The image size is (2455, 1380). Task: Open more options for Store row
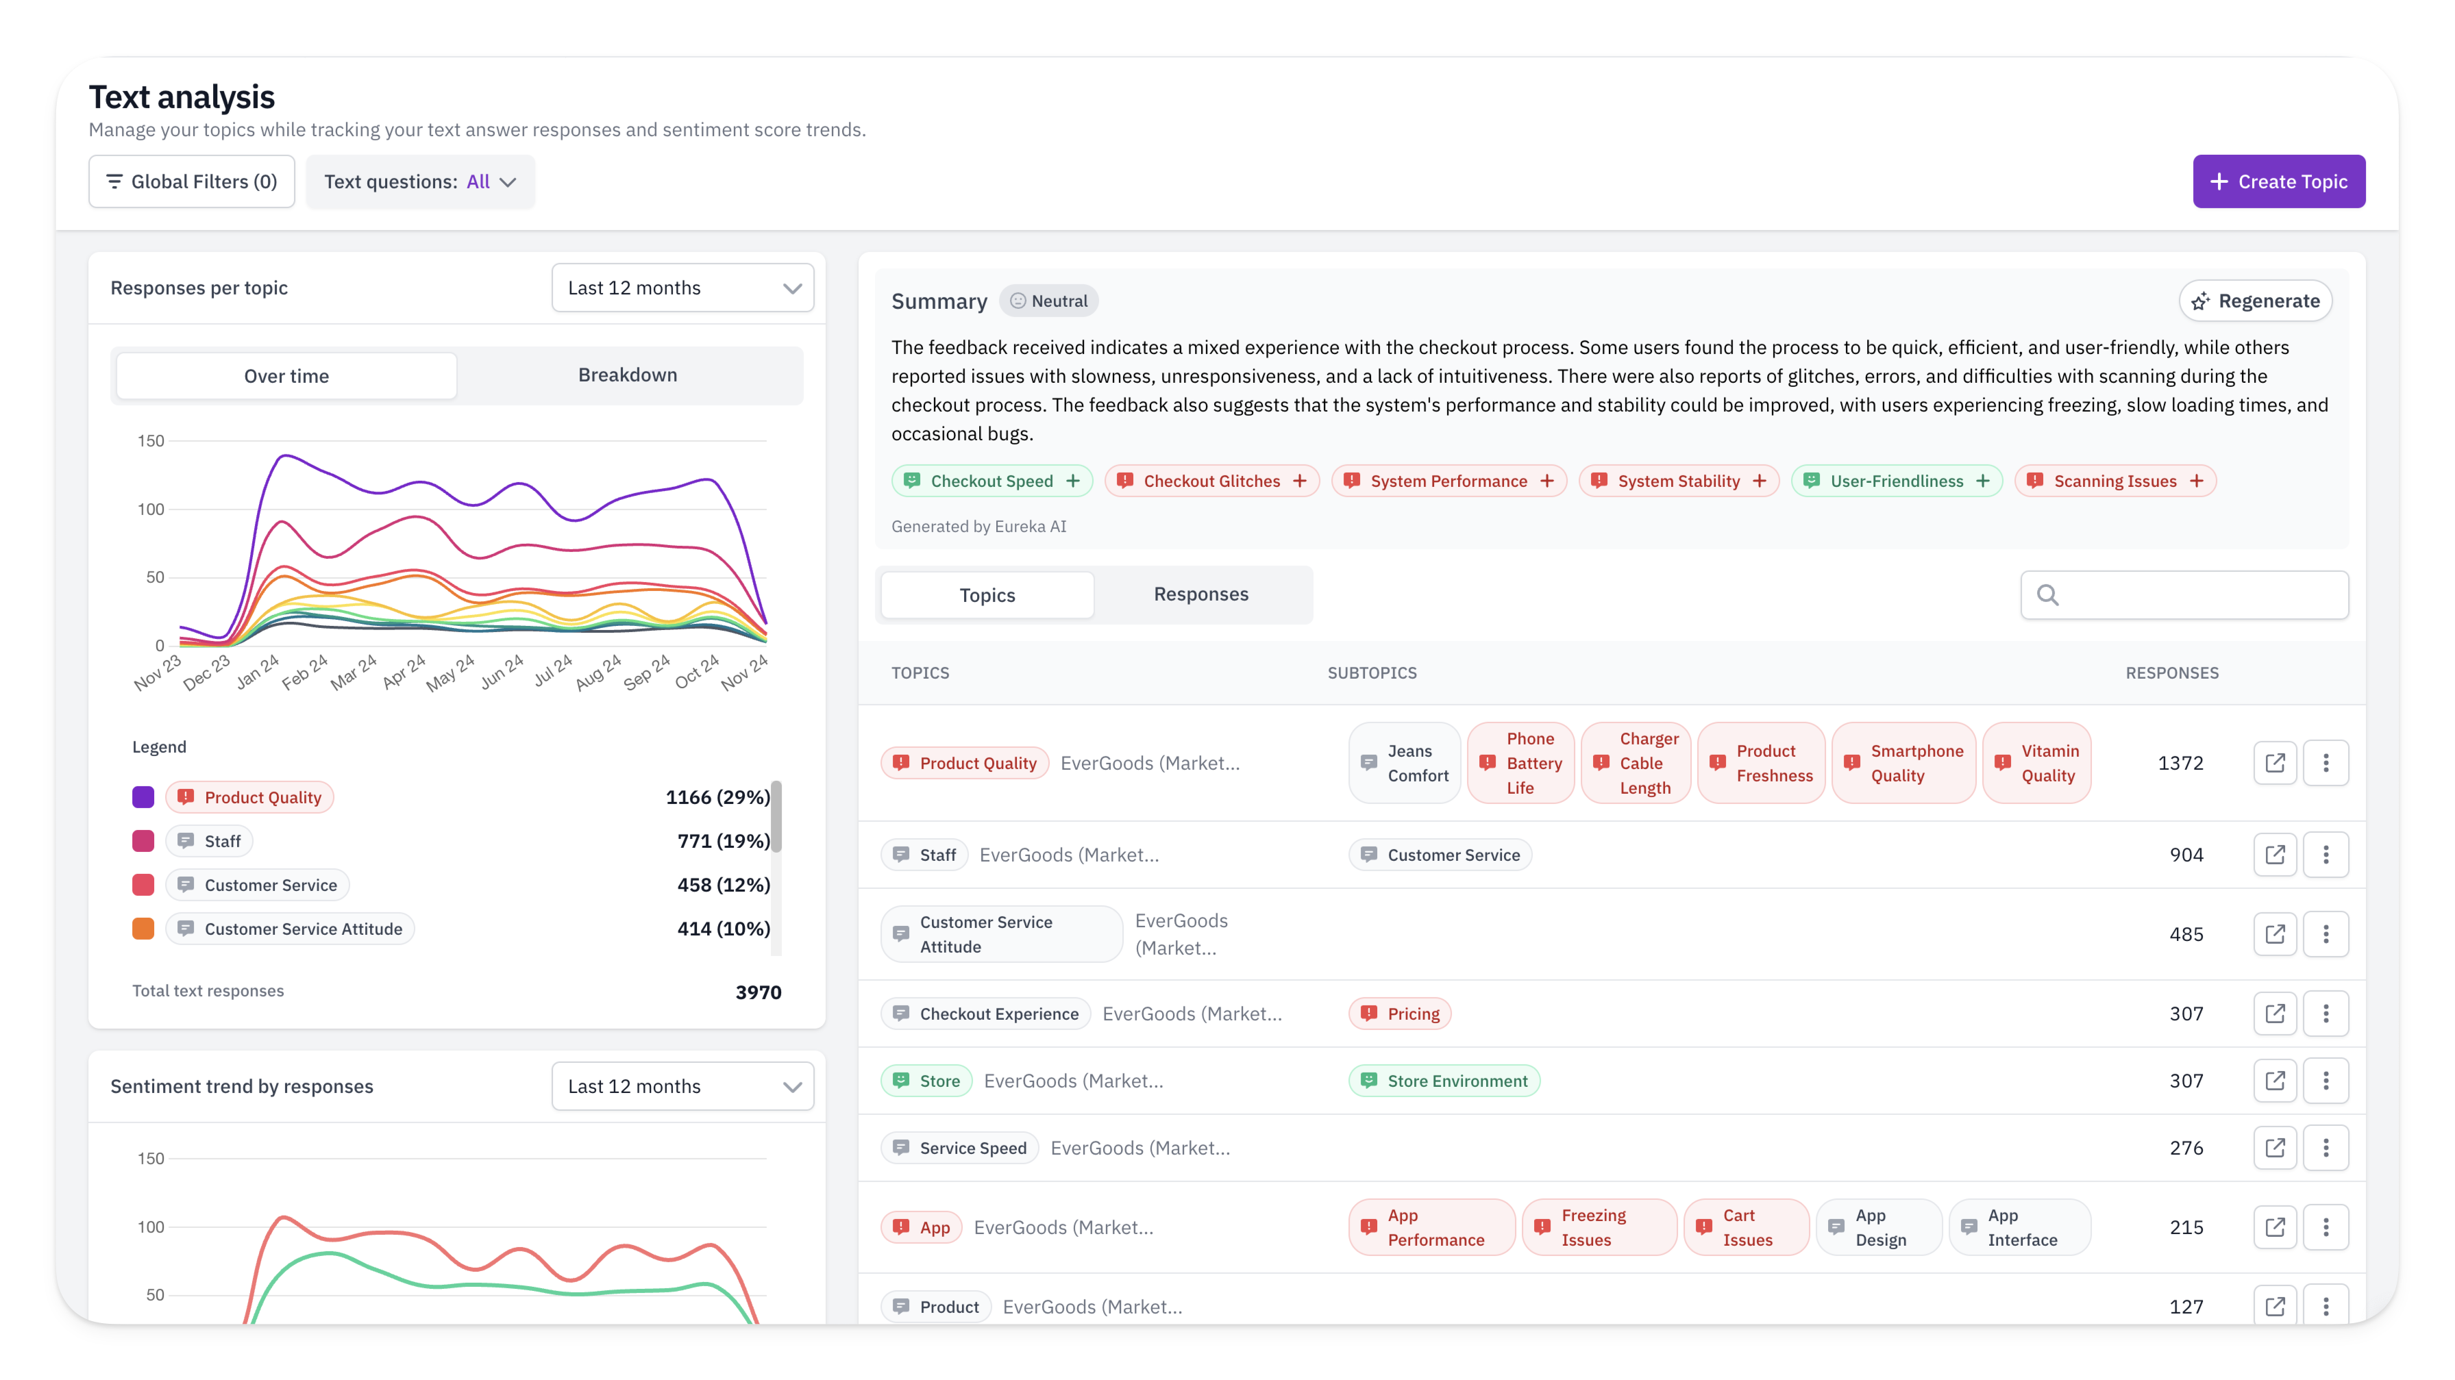tap(2326, 1080)
